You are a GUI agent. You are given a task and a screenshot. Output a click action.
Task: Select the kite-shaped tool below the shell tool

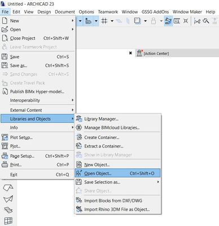(x=8, y=199)
